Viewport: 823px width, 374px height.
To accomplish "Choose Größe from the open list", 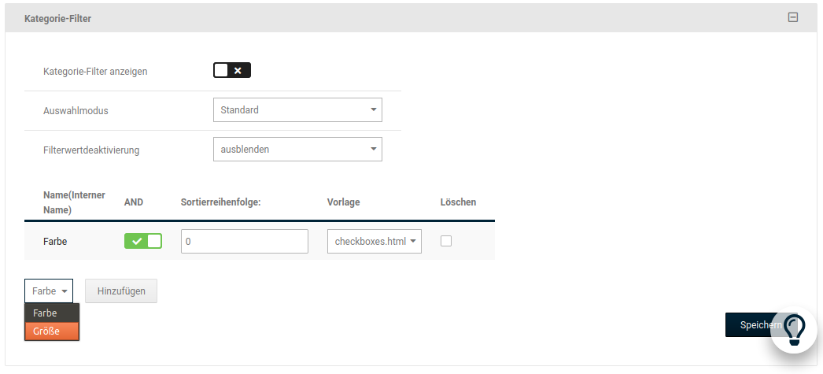I will pyautogui.click(x=47, y=331).
